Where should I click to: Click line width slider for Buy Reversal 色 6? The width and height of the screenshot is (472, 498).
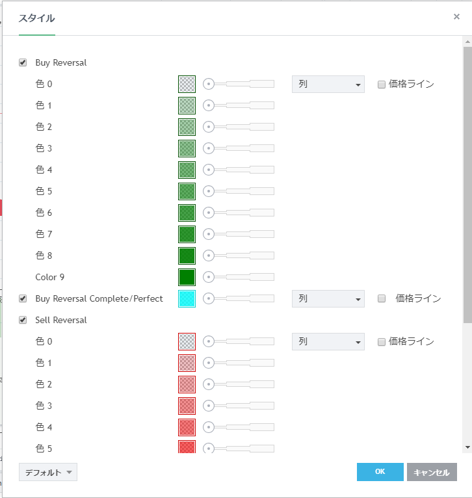[x=239, y=213]
